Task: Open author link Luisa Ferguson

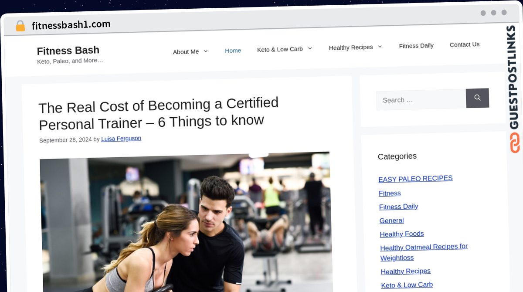Action: pyautogui.click(x=121, y=139)
